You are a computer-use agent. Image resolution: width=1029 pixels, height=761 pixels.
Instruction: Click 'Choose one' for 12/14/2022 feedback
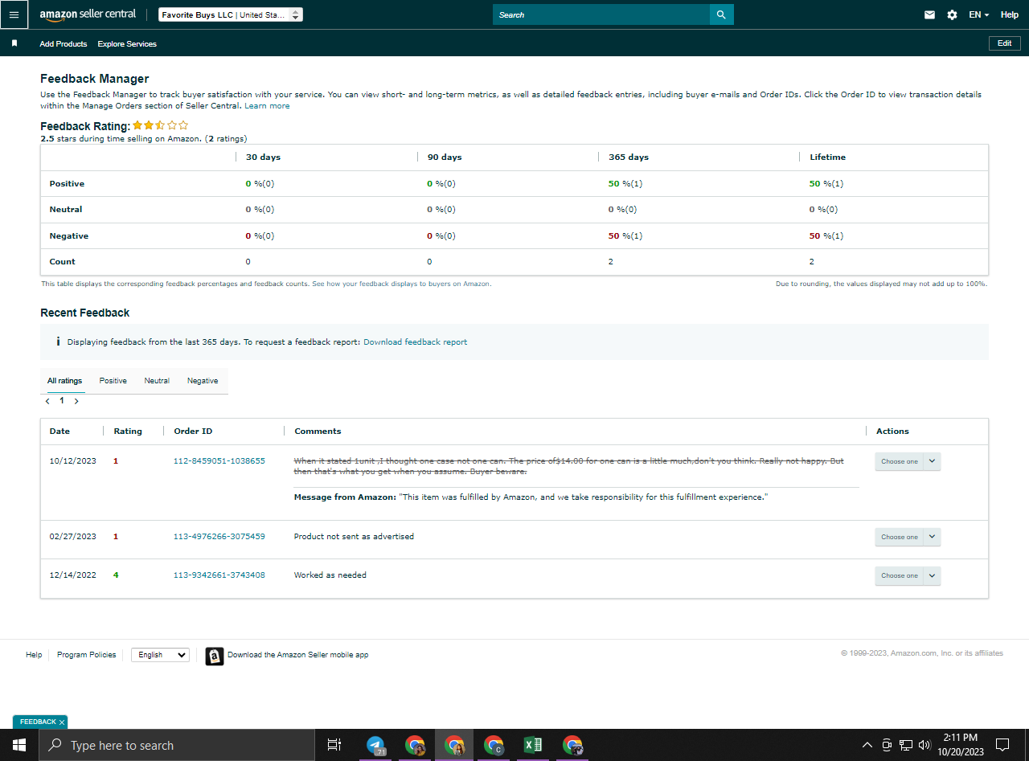point(899,575)
